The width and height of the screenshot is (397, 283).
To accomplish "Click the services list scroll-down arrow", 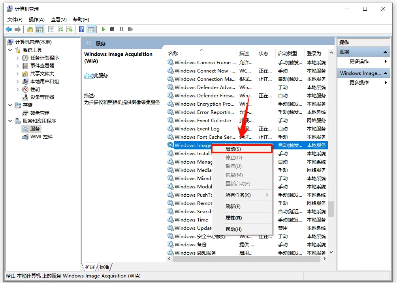I will point(331,252).
